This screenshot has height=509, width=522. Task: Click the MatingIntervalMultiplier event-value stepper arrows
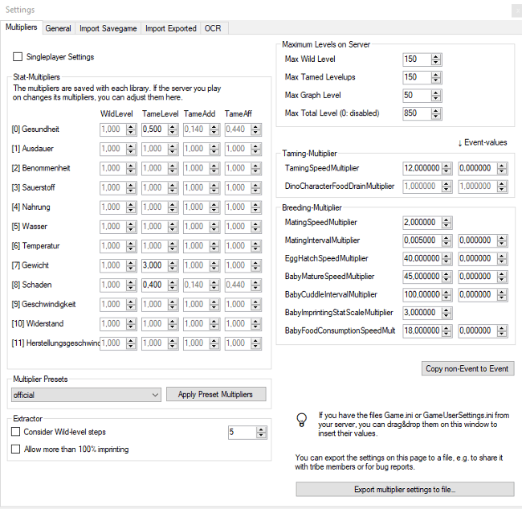(x=502, y=240)
